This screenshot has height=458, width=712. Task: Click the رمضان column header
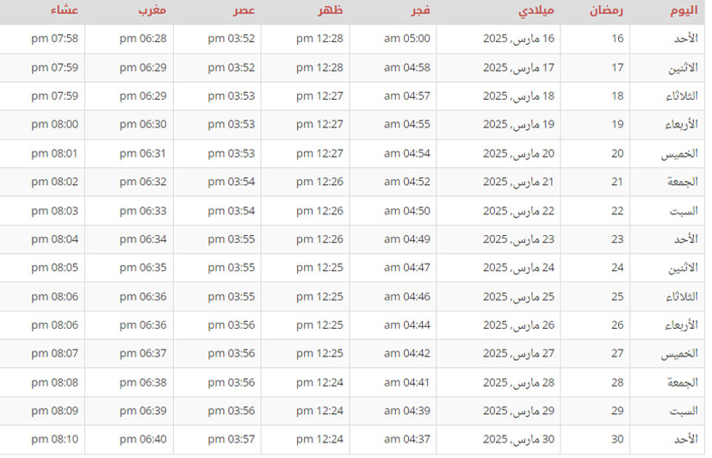pos(607,11)
